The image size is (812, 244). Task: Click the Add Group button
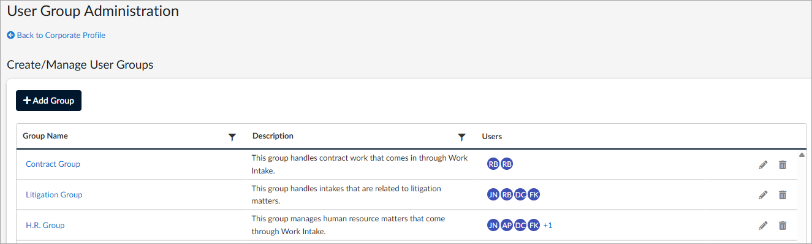[48, 101]
